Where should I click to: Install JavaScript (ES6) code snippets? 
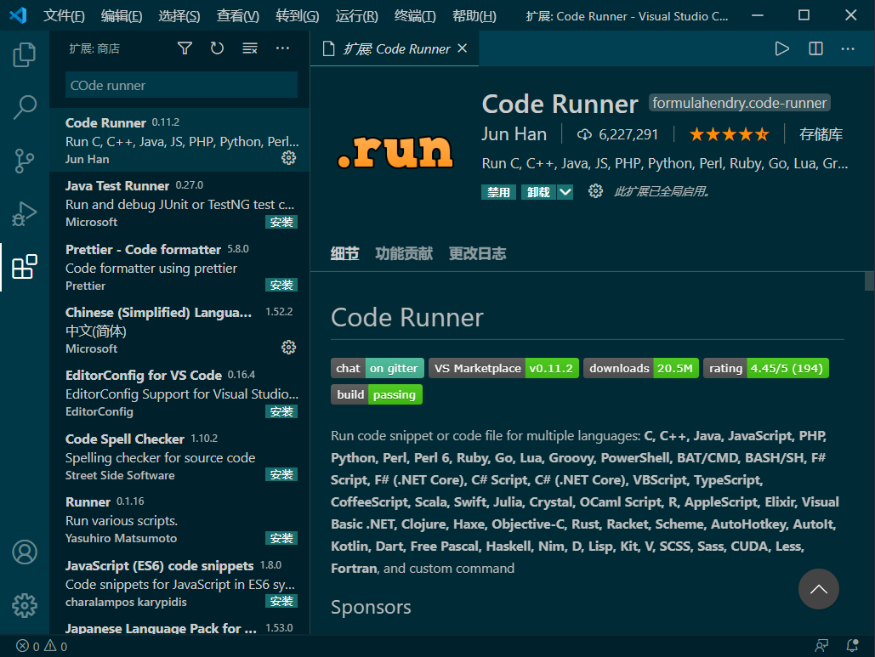[281, 601]
